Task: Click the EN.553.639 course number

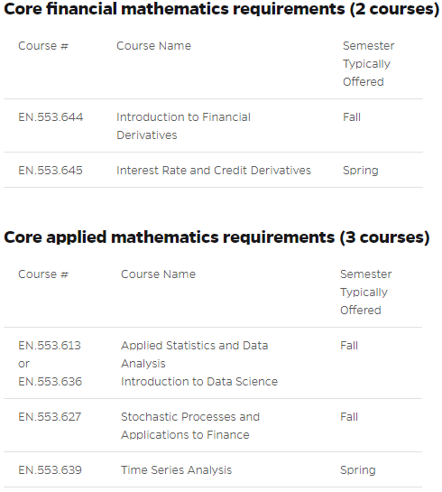Action: (50, 470)
